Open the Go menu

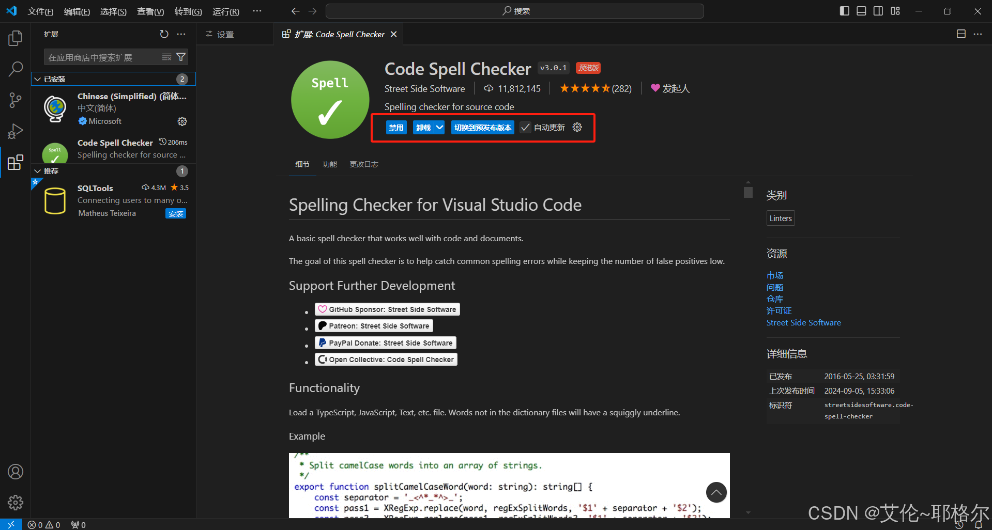coord(188,11)
